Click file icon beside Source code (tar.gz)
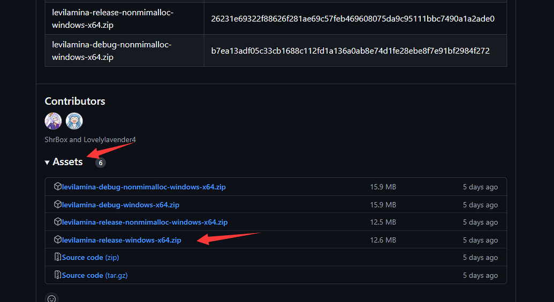This screenshot has width=554, height=302. pyautogui.click(x=58, y=275)
